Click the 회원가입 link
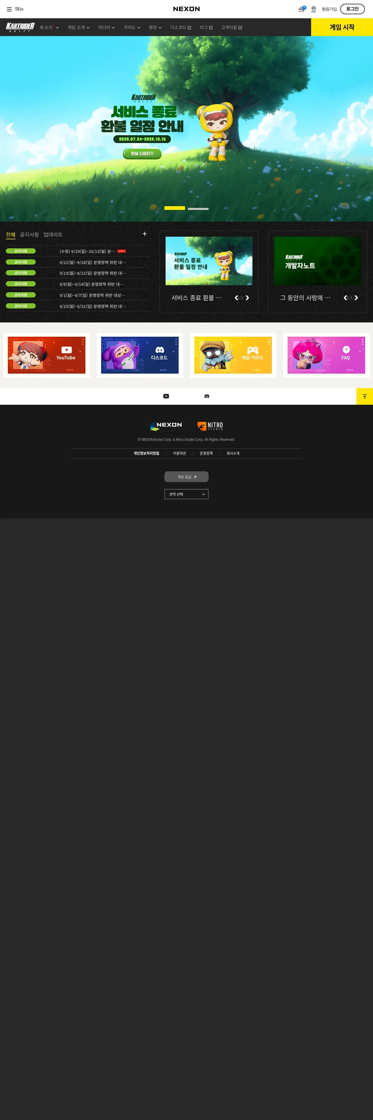This screenshot has height=1120, width=373. tap(329, 9)
